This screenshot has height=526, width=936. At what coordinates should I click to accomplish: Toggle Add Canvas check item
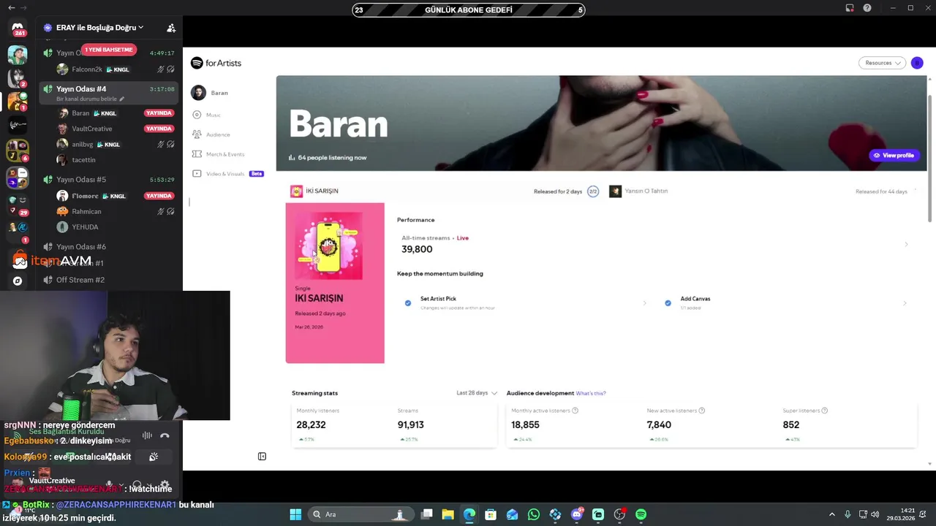(x=668, y=303)
